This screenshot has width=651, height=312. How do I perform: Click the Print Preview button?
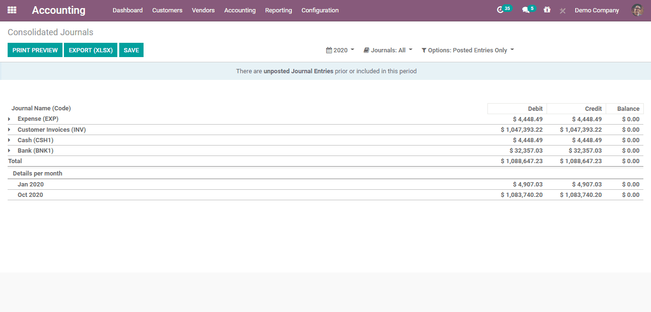point(35,50)
